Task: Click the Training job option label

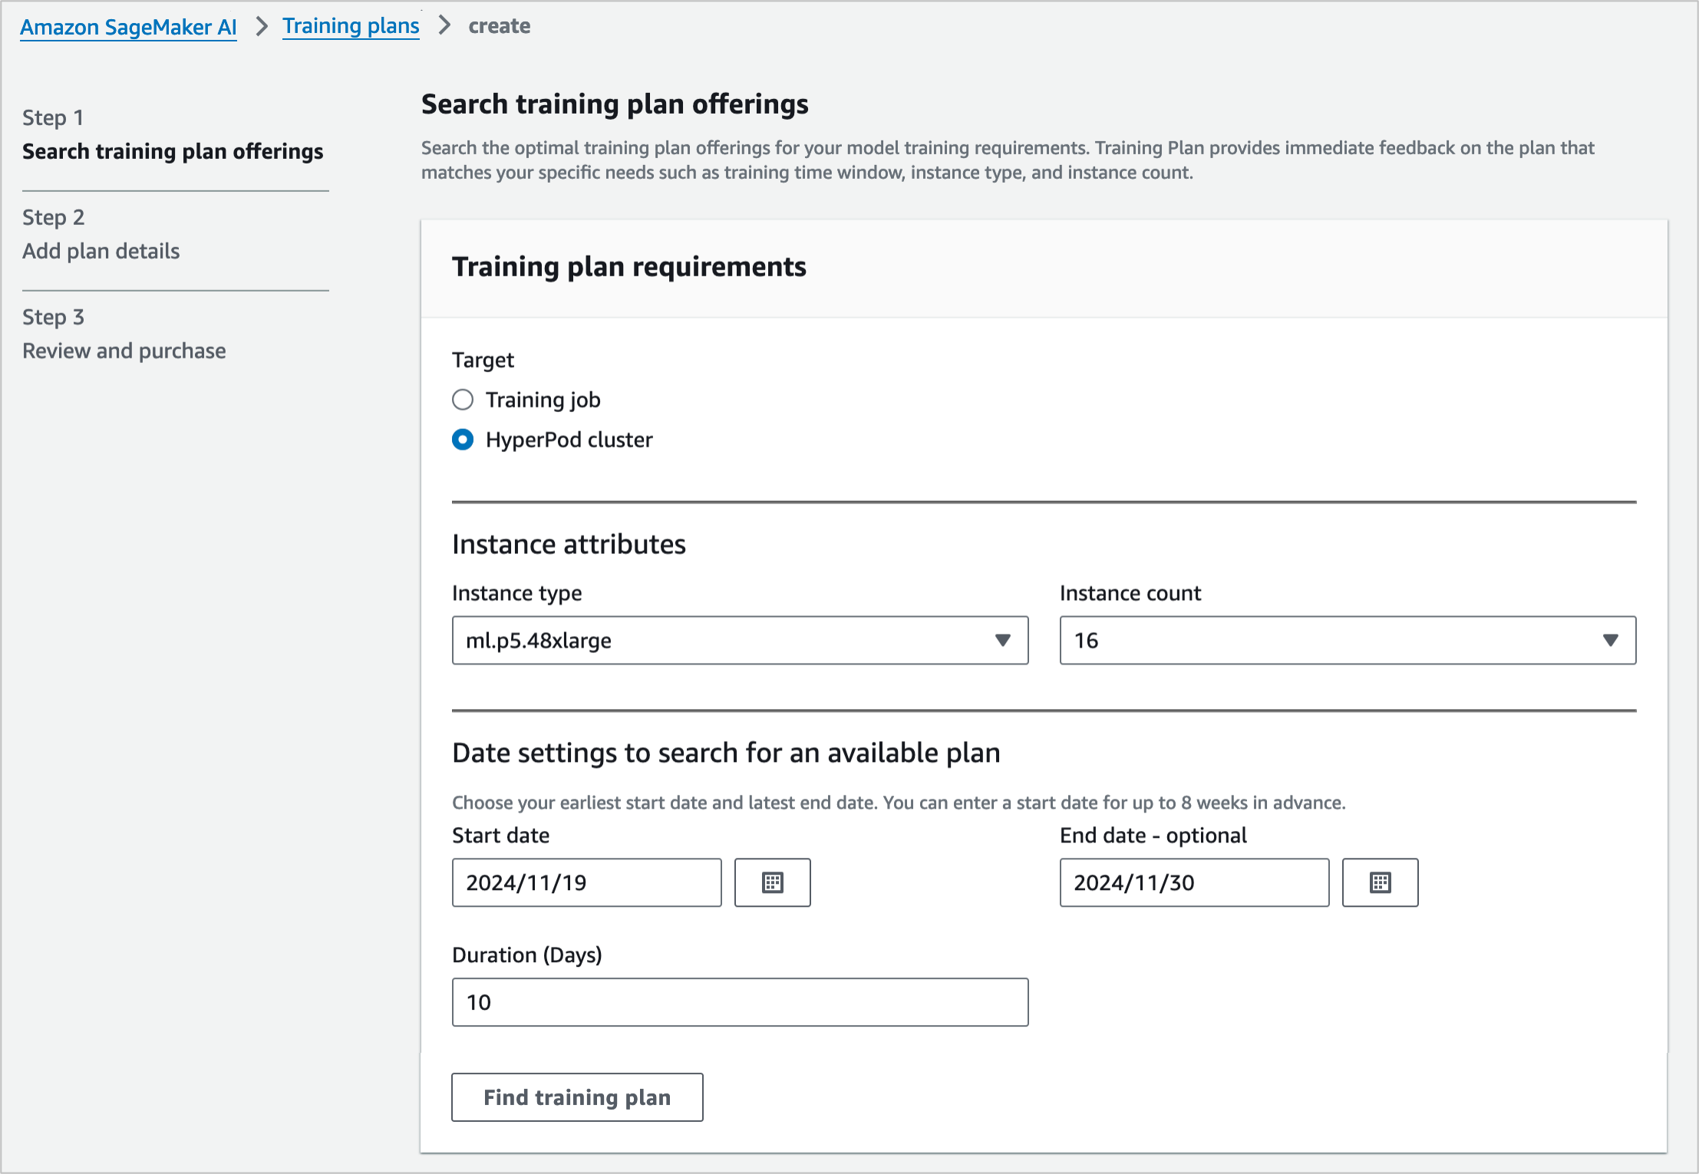Action: [x=543, y=400]
